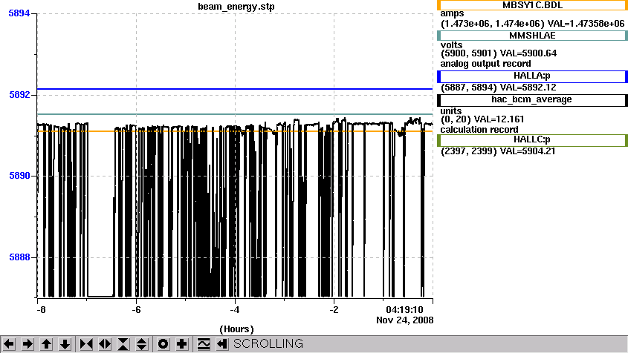Click the 'analog output record' description

486,64
